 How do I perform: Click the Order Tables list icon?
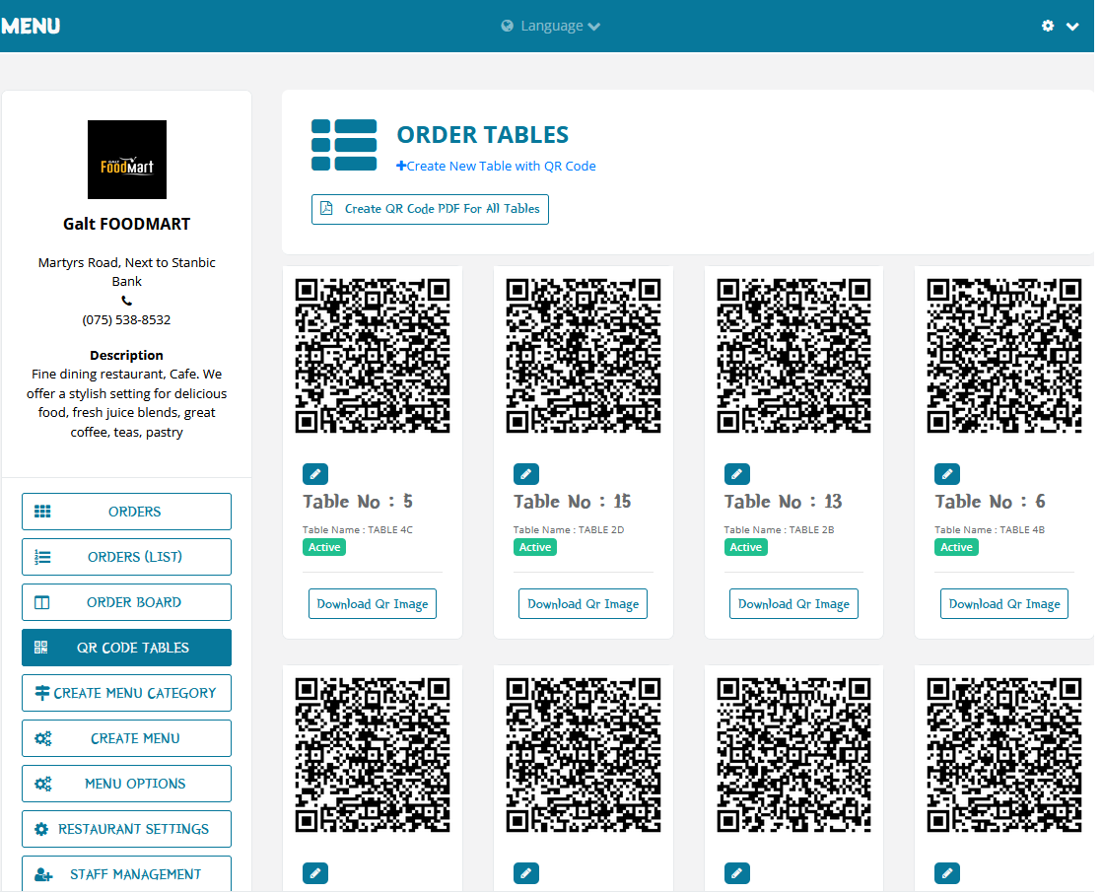tap(344, 146)
